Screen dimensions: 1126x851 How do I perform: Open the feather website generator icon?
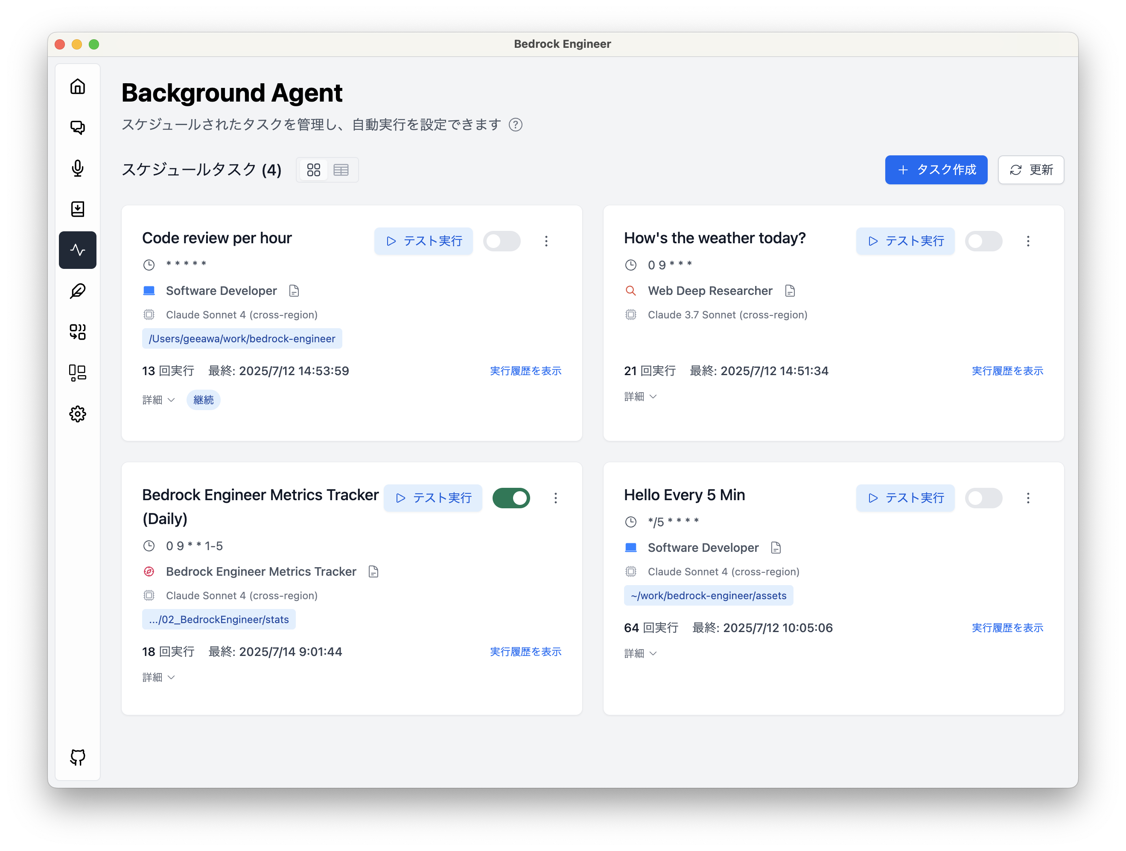click(77, 291)
